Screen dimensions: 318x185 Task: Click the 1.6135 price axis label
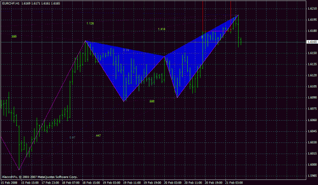click(312, 64)
